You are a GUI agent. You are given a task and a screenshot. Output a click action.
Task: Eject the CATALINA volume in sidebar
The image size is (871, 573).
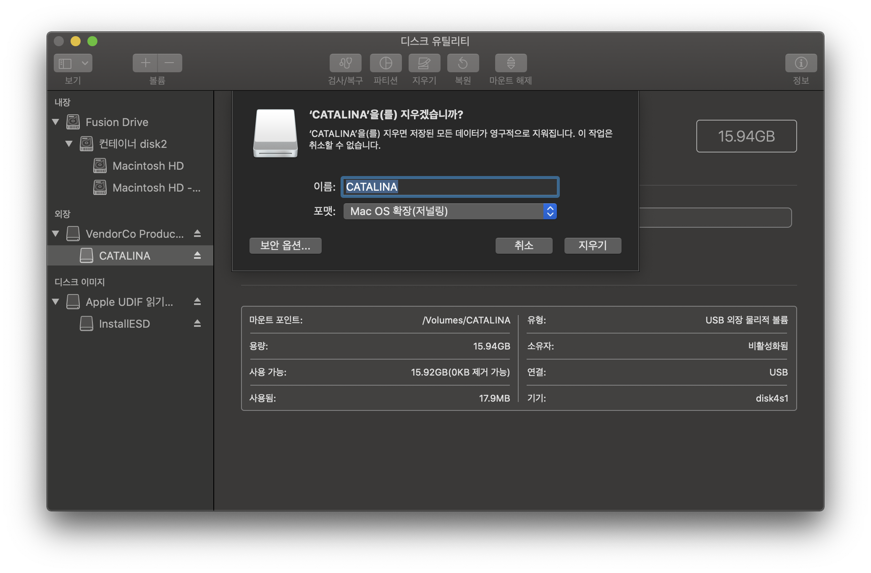tap(197, 255)
